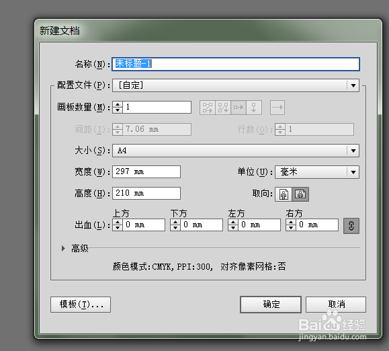Click the bottom bleed 0 mm field
This screenshot has height=351, width=389.
202,225
